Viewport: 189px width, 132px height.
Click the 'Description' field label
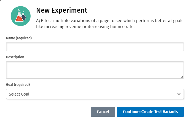point(15,57)
